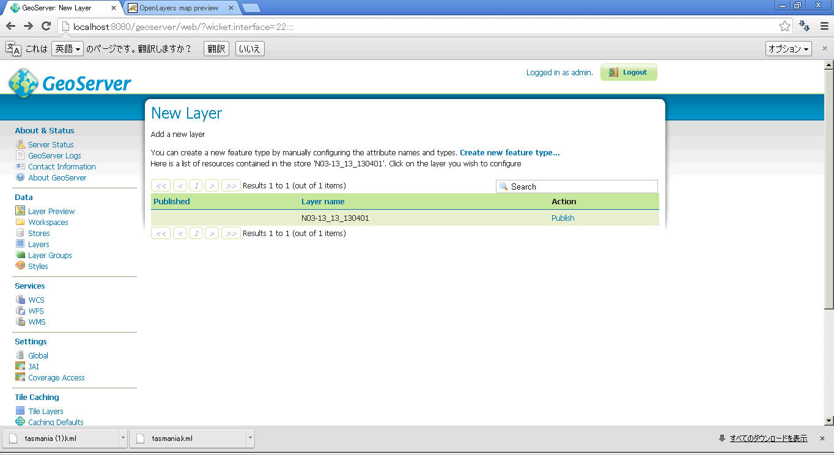This screenshot has width=834, height=455.
Task: Publish the N03-13_13_130401 layer
Action: click(x=563, y=218)
